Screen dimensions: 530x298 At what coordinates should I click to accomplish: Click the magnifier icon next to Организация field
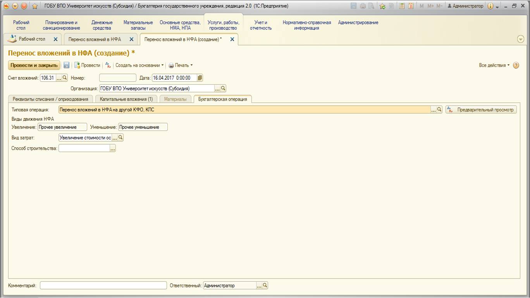[x=223, y=88]
